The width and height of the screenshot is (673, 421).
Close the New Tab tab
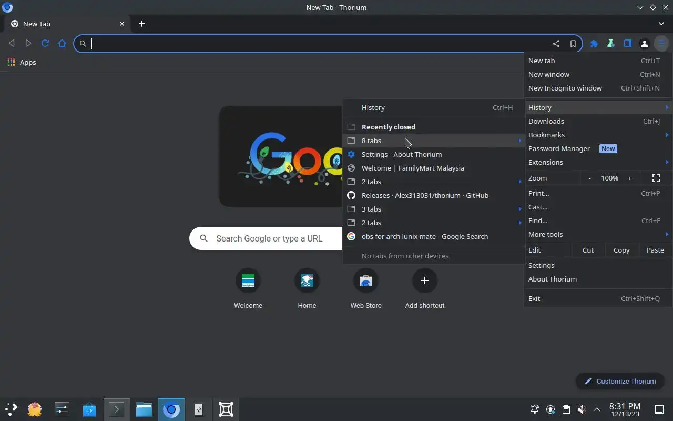pos(122,24)
